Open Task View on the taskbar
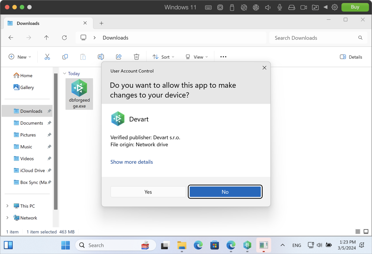 tap(166, 245)
